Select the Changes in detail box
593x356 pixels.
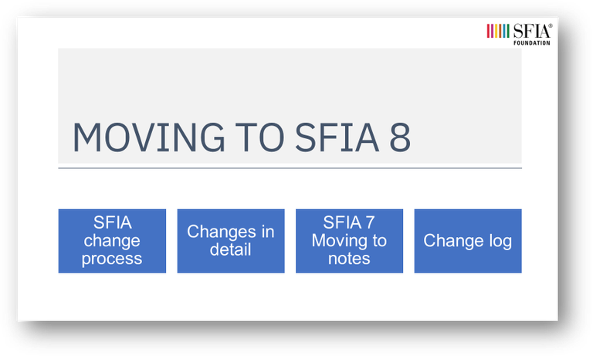tap(231, 241)
